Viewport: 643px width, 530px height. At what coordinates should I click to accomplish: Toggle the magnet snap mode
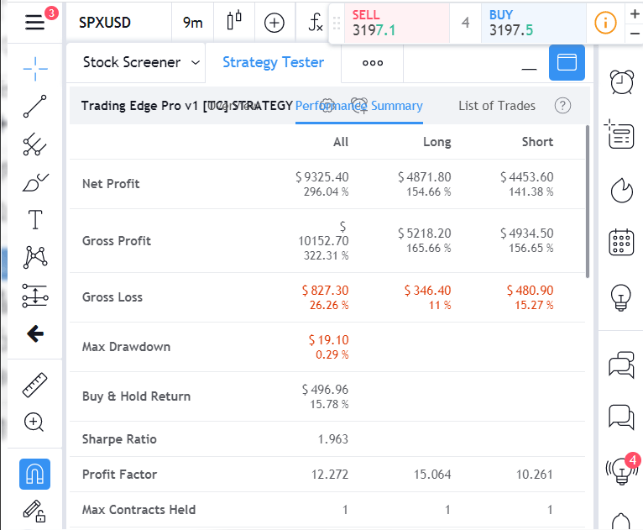tap(34, 475)
